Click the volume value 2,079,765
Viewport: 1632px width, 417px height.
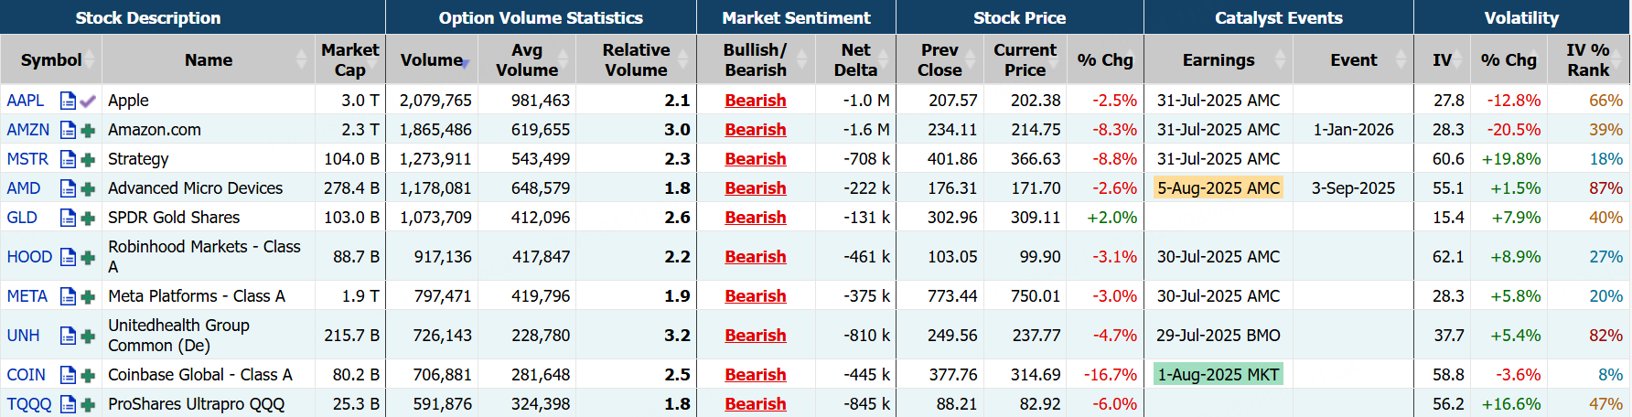click(435, 101)
